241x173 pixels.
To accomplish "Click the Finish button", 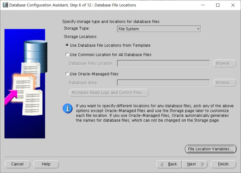I will 223,164.
